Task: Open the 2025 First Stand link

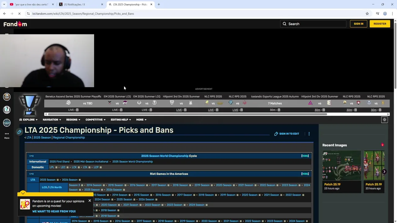Action: pyautogui.click(x=60, y=162)
